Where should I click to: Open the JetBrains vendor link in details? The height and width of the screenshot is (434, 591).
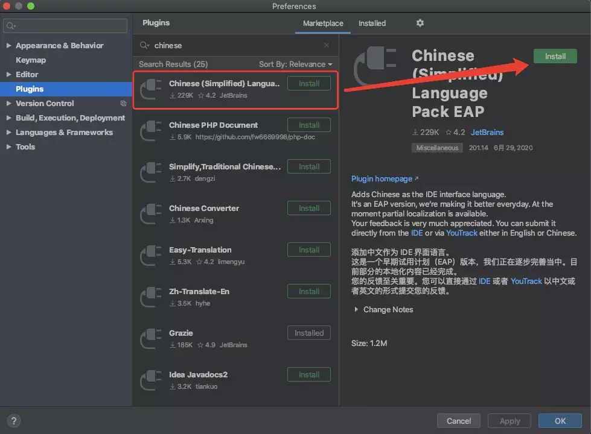click(x=487, y=132)
